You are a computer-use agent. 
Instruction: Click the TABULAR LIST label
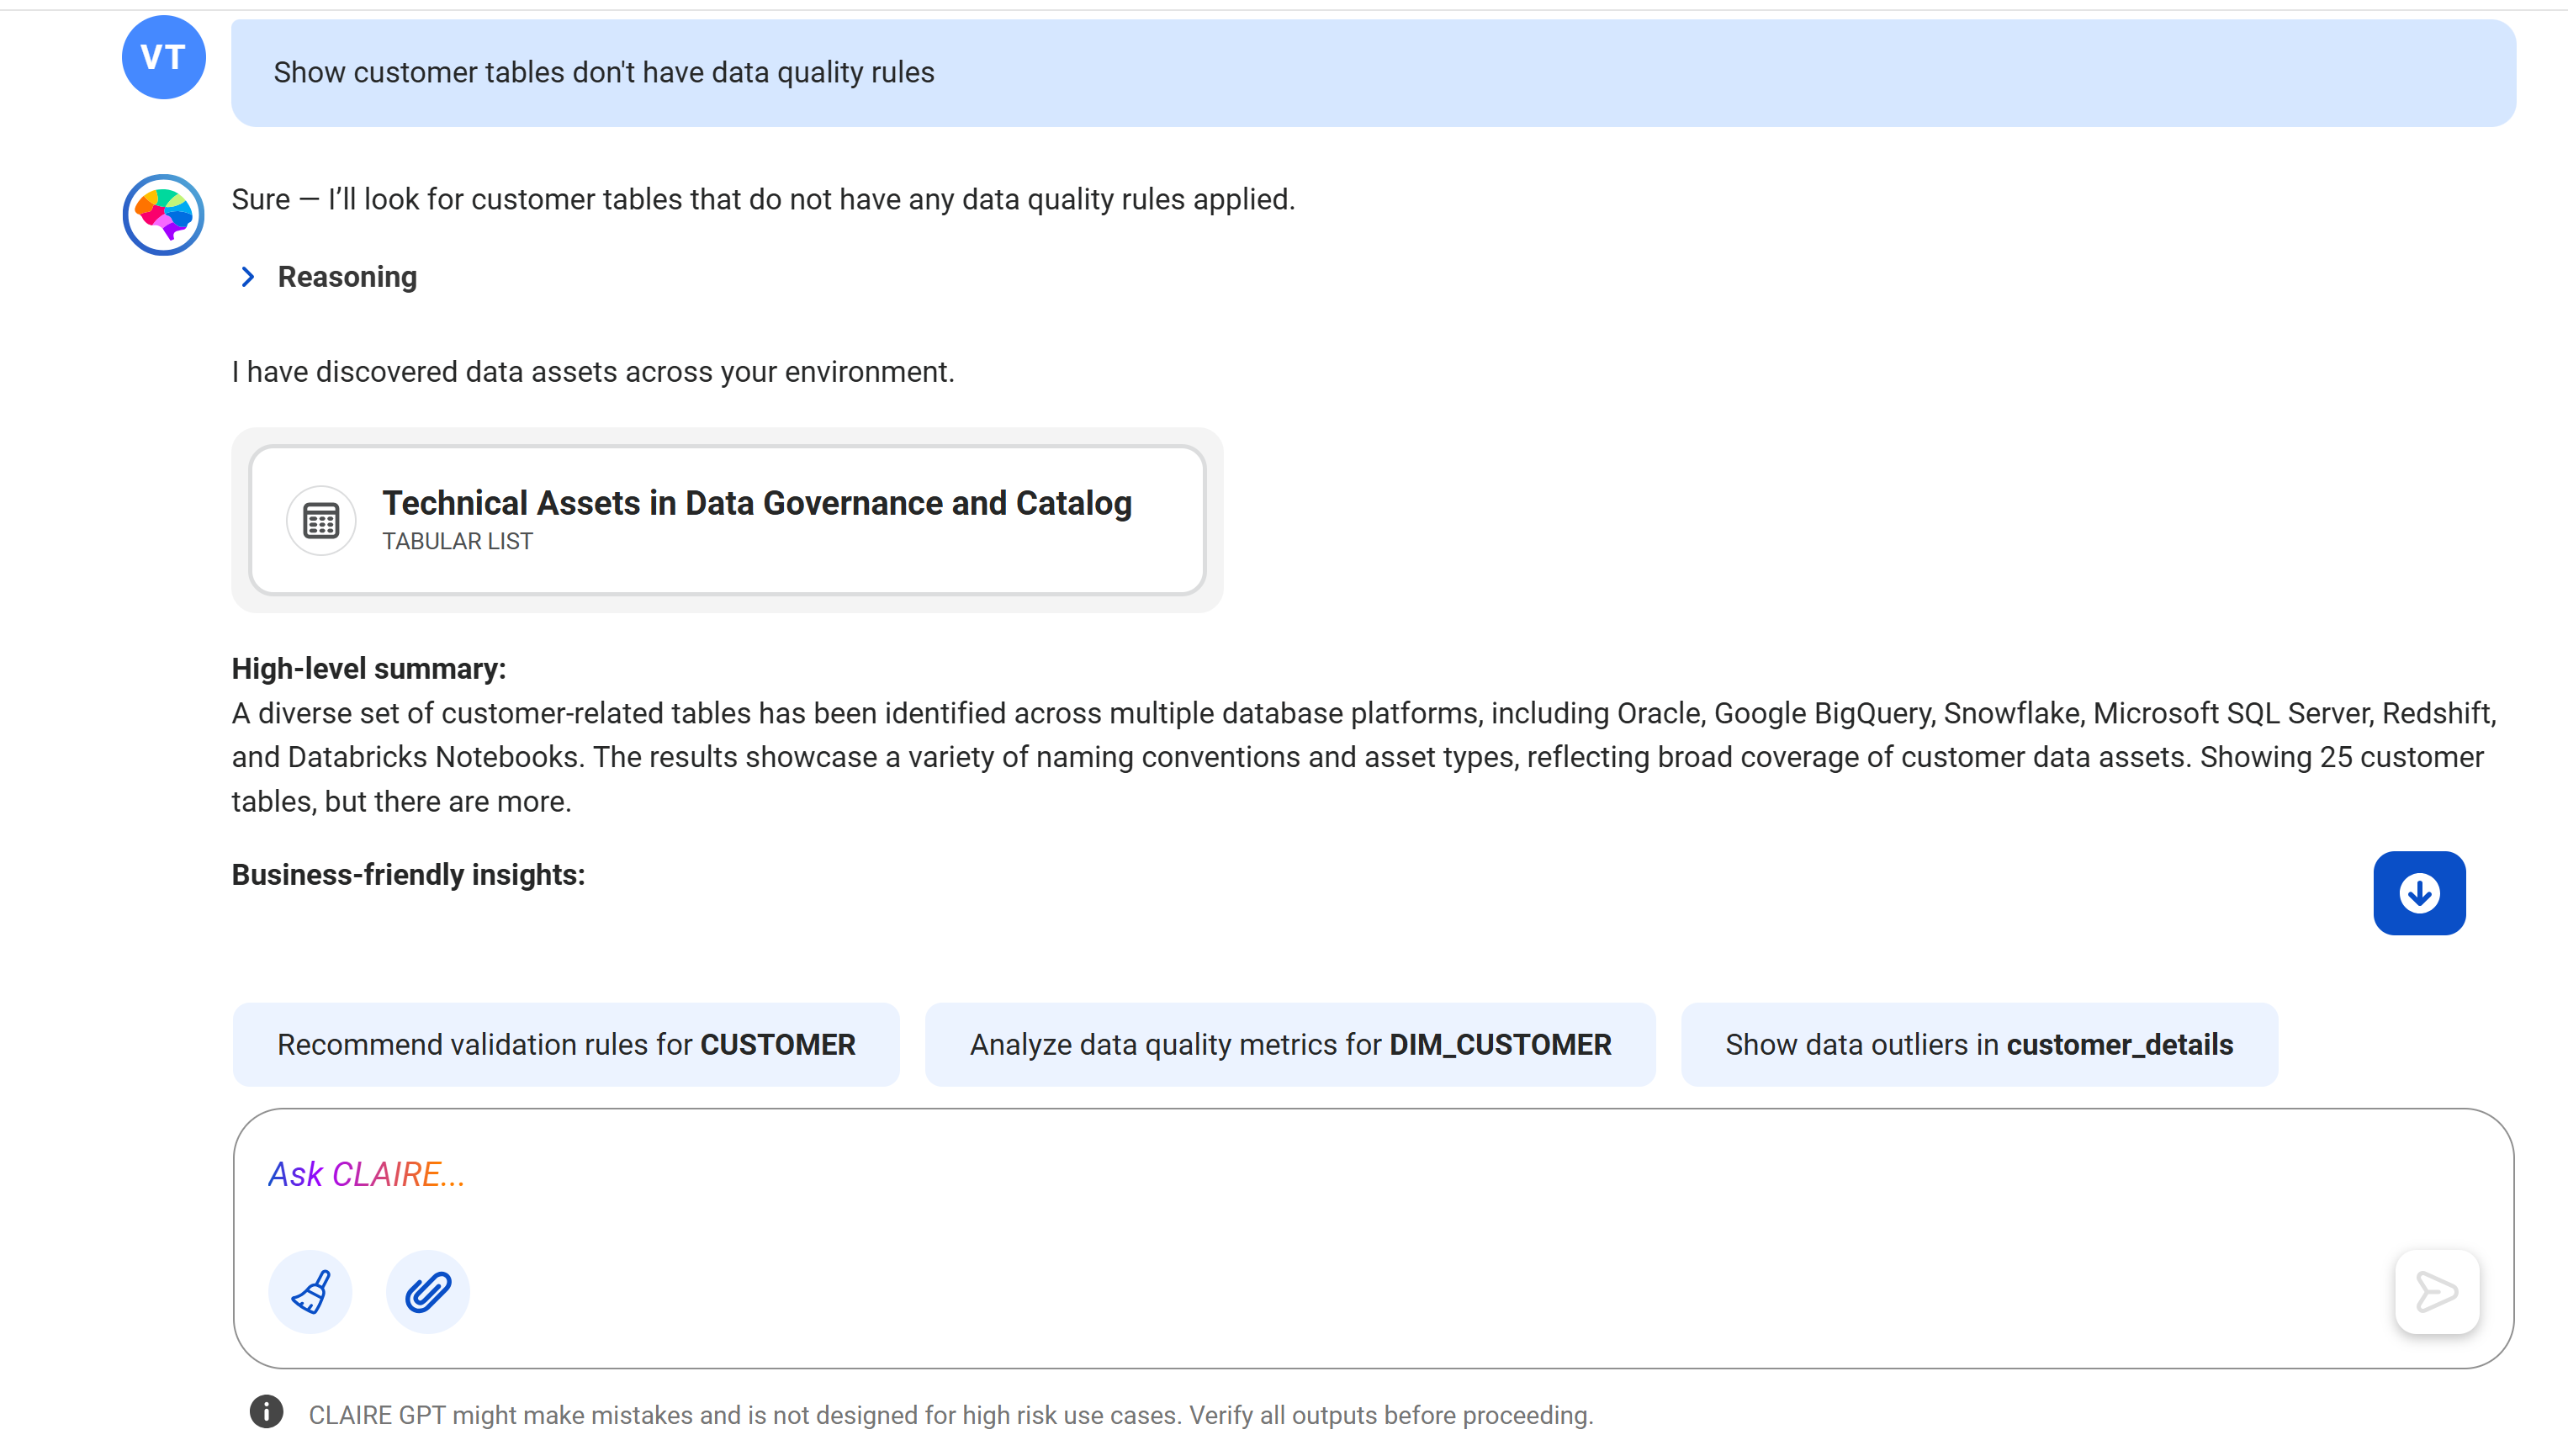(x=458, y=542)
